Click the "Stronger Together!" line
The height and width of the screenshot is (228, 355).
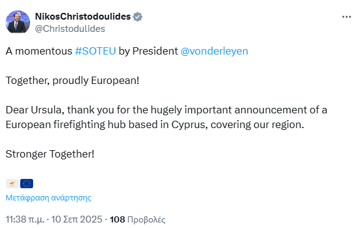pyautogui.click(x=50, y=154)
